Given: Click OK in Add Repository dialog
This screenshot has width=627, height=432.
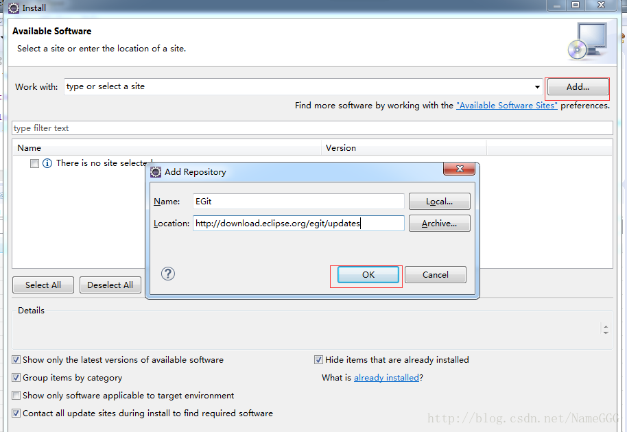Looking at the screenshot, I should [x=368, y=274].
